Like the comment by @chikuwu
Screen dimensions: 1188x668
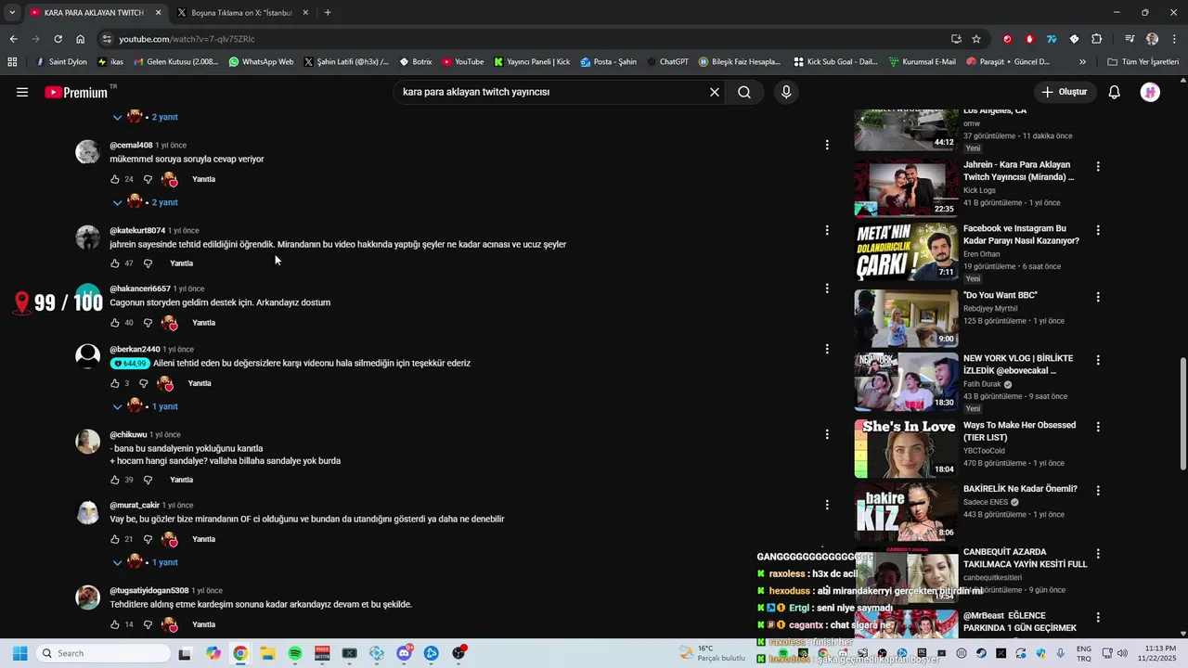point(115,480)
